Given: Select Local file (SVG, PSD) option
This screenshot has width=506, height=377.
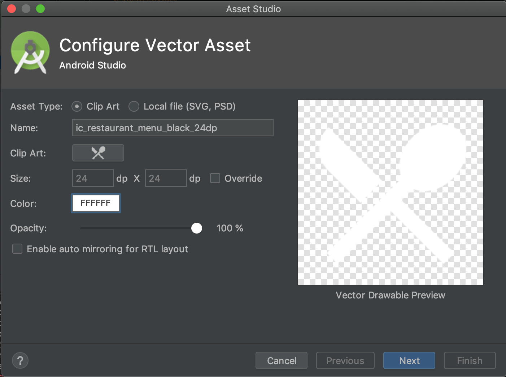Looking at the screenshot, I should click(134, 106).
